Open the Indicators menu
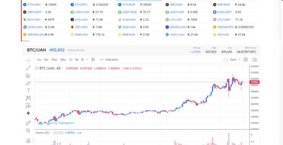Screen dimensions: 283x145 click(109, 60)
